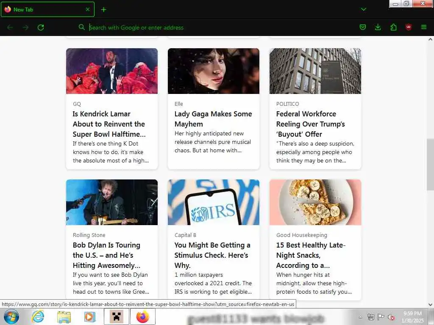Open a new tab with plus button
This screenshot has height=325, width=434.
(x=103, y=10)
